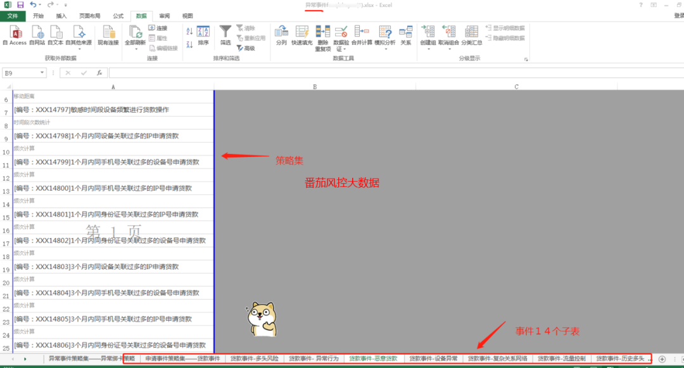Image resolution: width=684 pixels, height=368 pixels.
Task: Open the 文件 file tab
Action: coord(13,16)
